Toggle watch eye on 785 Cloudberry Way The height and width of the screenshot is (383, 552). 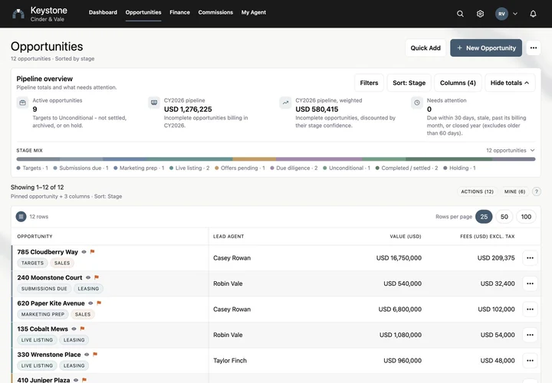point(84,252)
